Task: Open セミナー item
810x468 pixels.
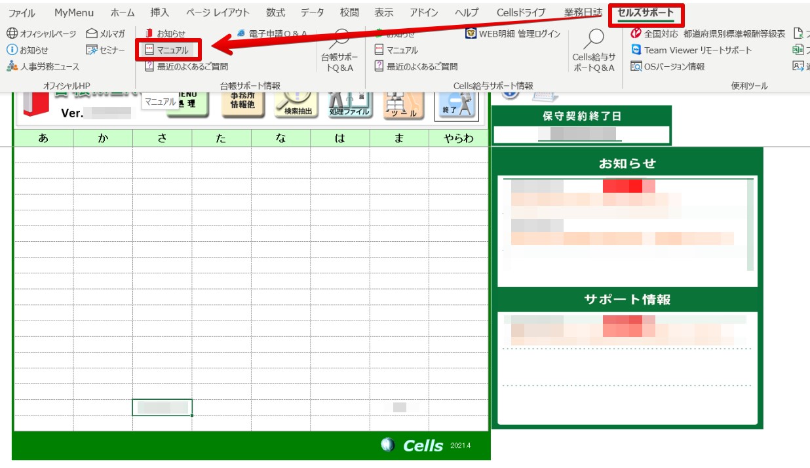Action: tap(106, 50)
